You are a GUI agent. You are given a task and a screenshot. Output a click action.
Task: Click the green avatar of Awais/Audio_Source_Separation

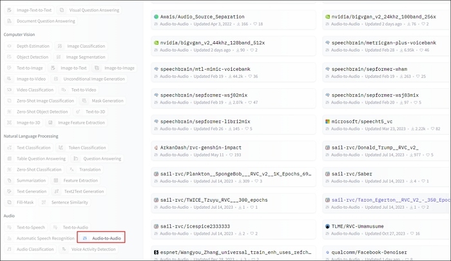pyautogui.click(x=157, y=16)
